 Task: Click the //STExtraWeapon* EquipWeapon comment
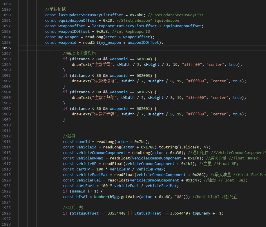(x=148, y=21)
